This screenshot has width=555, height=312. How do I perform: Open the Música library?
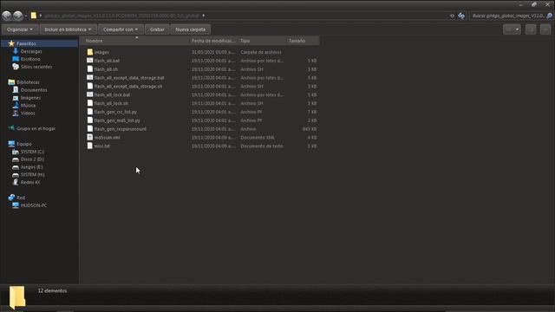click(x=28, y=106)
